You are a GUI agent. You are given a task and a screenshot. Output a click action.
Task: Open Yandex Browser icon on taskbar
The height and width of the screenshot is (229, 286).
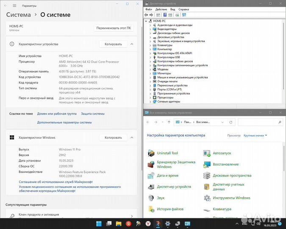148,223
